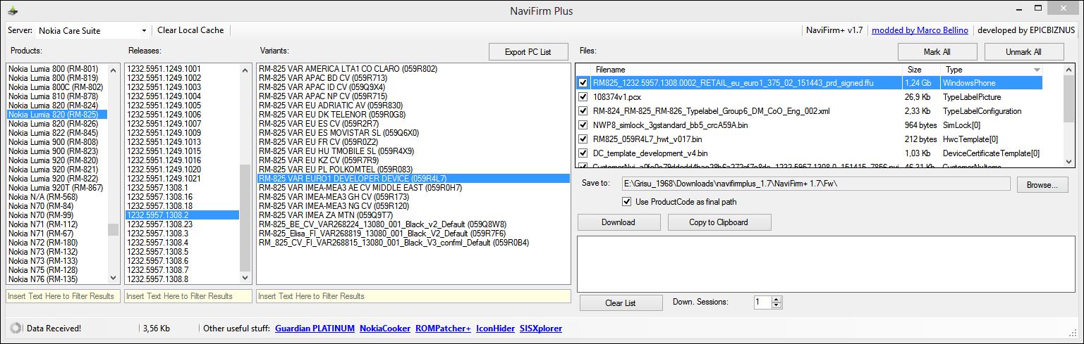Select Nokia Lumia 920 (RM-821) product

pyautogui.click(x=53, y=170)
